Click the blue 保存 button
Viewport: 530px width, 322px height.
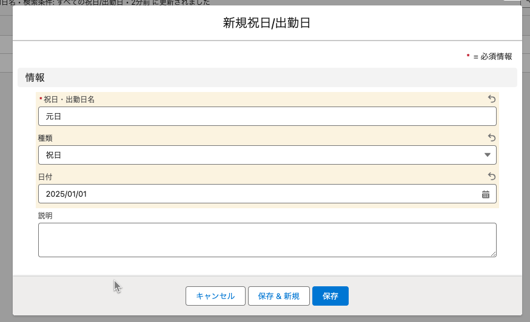tap(330, 296)
